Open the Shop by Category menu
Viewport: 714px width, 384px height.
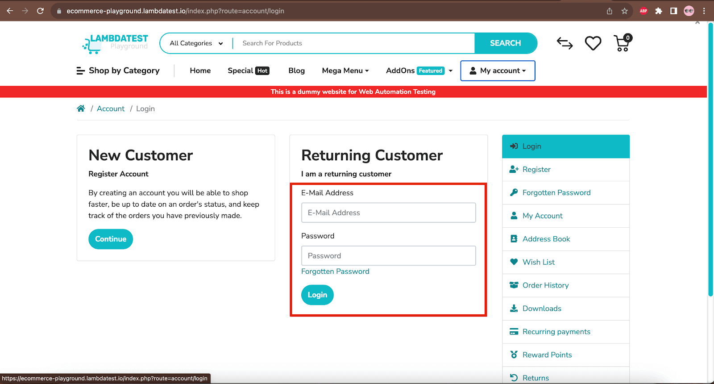tap(118, 71)
